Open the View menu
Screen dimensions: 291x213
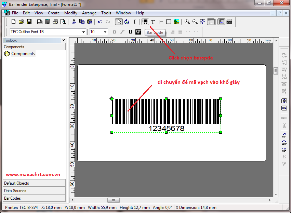pyautogui.click(x=39, y=13)
